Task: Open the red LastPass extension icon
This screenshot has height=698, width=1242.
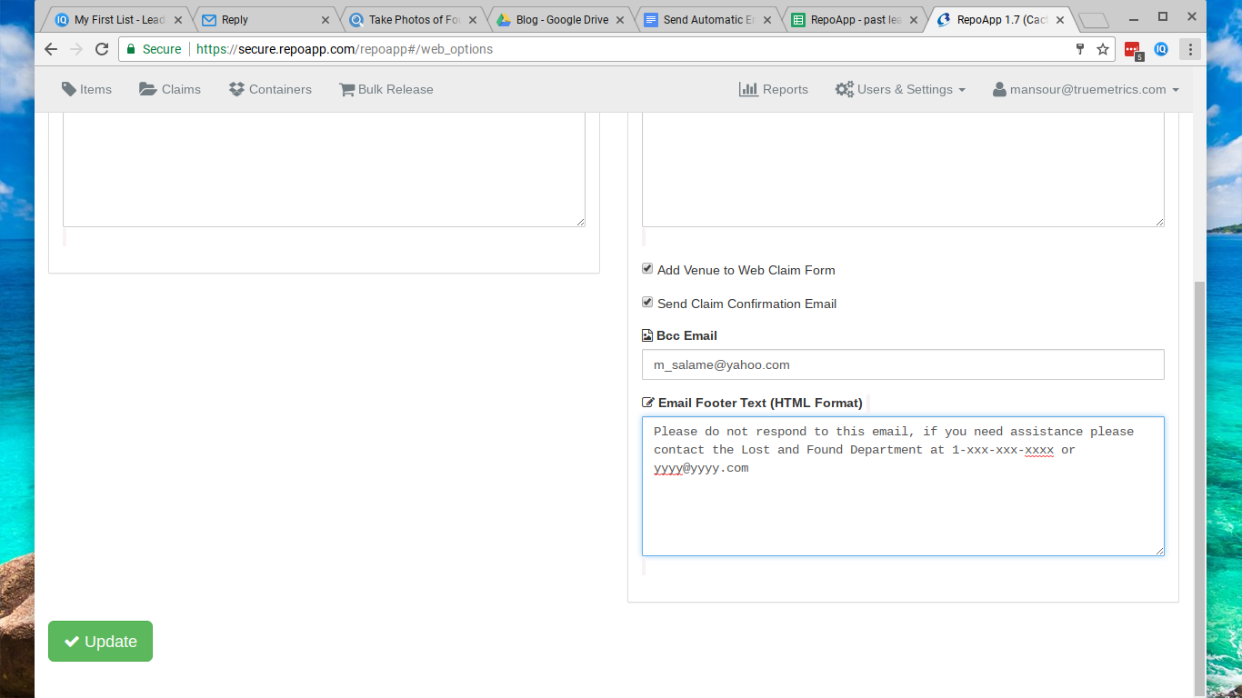Action: tap(1133, 50)
